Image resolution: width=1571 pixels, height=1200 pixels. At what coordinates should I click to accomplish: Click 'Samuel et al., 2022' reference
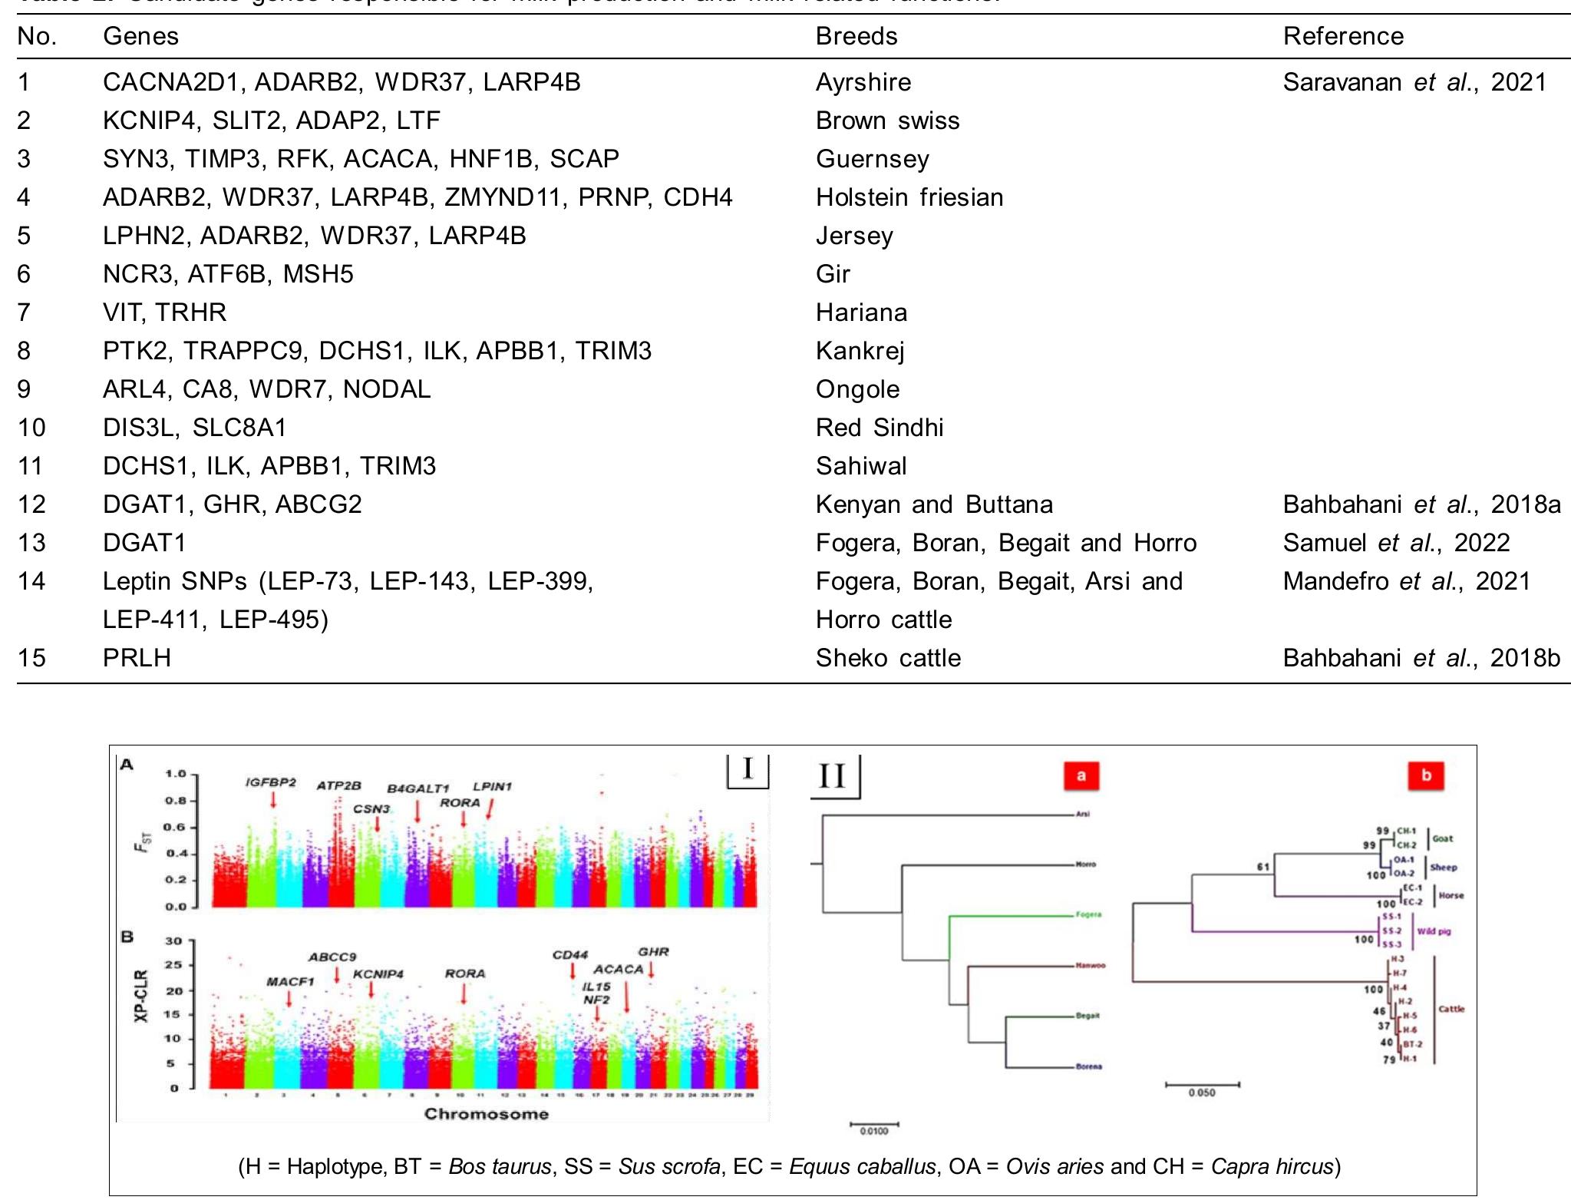coord(1396,543)
